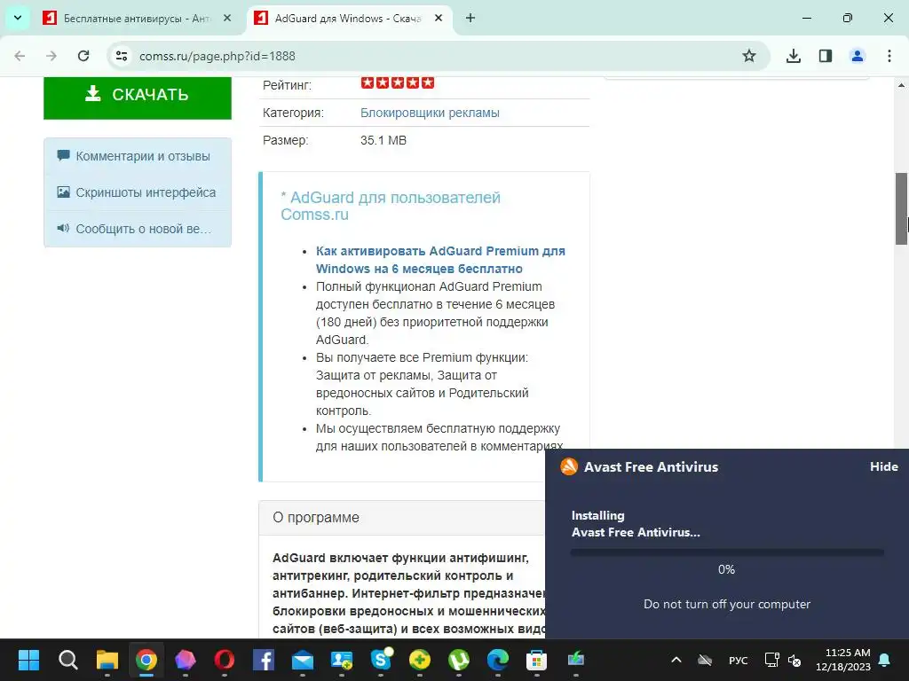
Task: Open network status tray icon
Action: click(771, 660)
